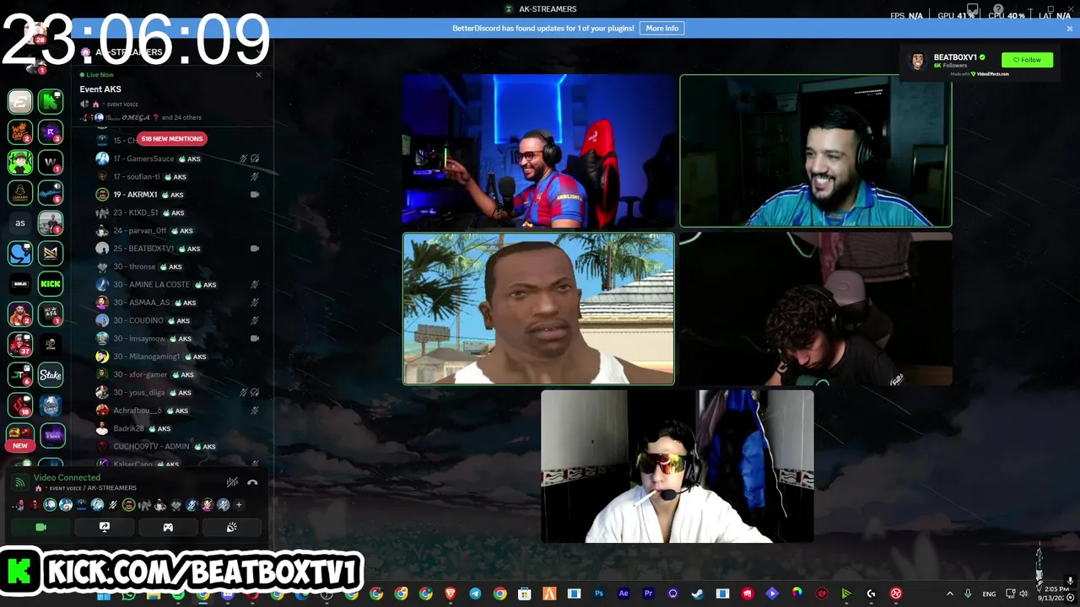Focus the top-right laughing man webcam tile

click(x=816, y=151)
